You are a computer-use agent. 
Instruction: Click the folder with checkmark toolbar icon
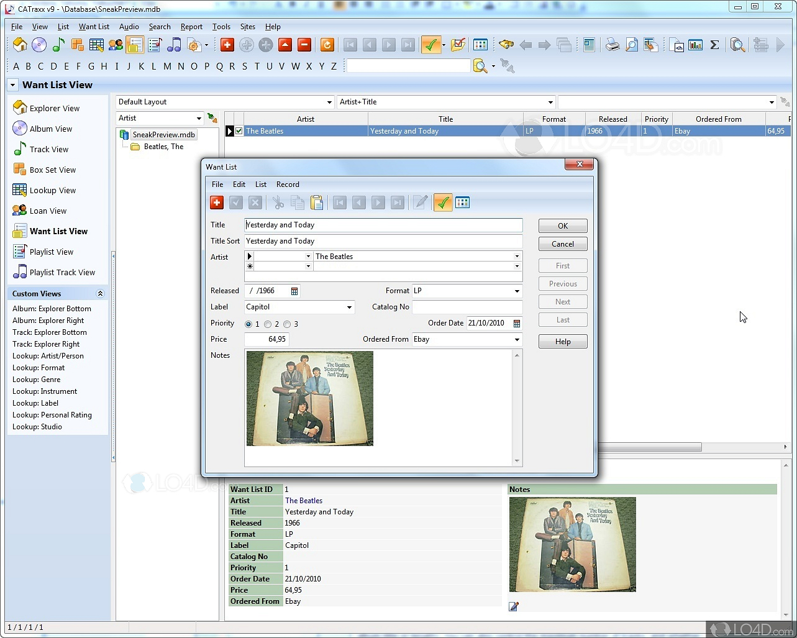point(458,45)
